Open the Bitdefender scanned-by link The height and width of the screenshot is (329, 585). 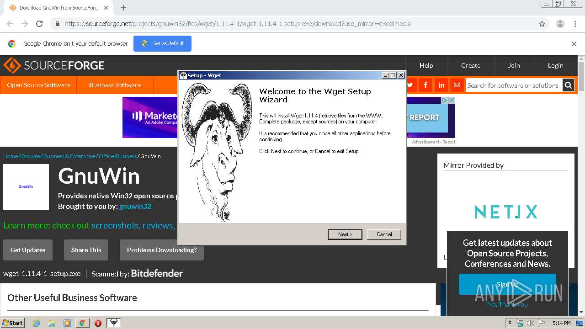tap(157, 273)
